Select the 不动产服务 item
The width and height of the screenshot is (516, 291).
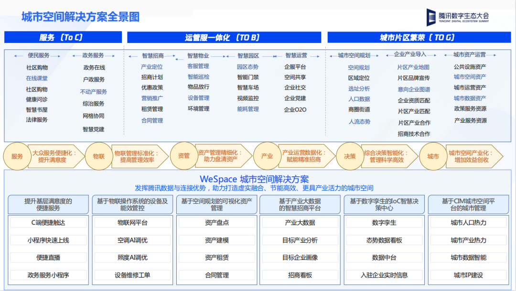[94, 92]
